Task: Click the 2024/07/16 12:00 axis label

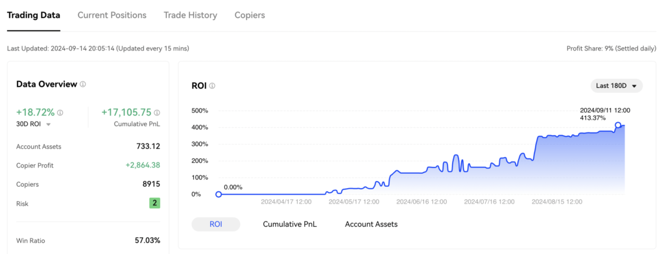Action: (490, 202)
